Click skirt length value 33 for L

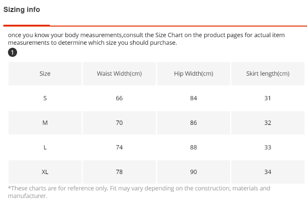[x=268, y=147]
